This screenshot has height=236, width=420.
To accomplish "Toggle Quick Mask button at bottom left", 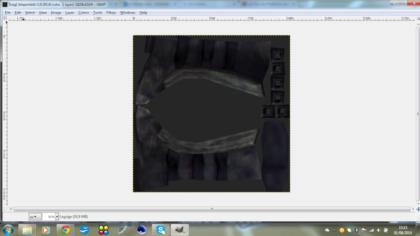I will click(x=5, y=209).
